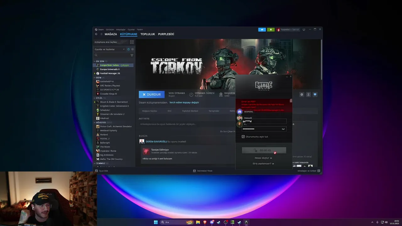The width and height of the screenshot is (402, 226).
Task: Open the Yardım menu
Action: pos(140,30)
